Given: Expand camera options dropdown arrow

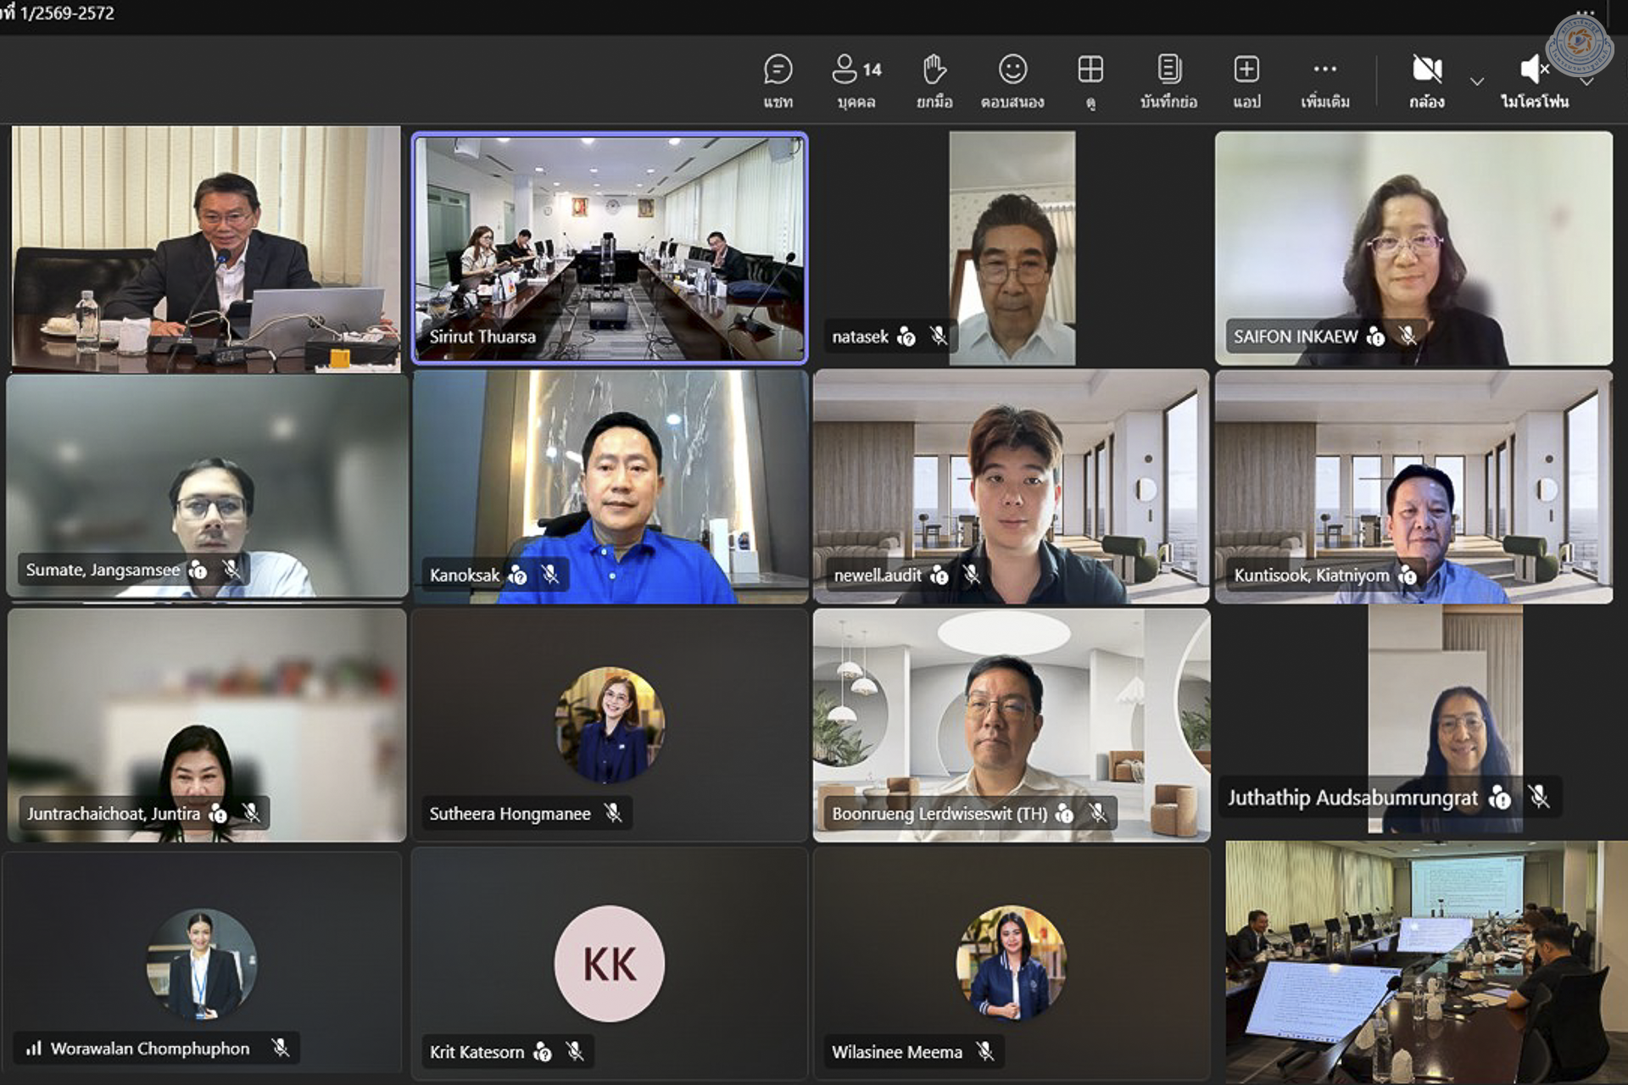Looking at the screenshot, I should pyautogui.click(x=1477, y=81).
